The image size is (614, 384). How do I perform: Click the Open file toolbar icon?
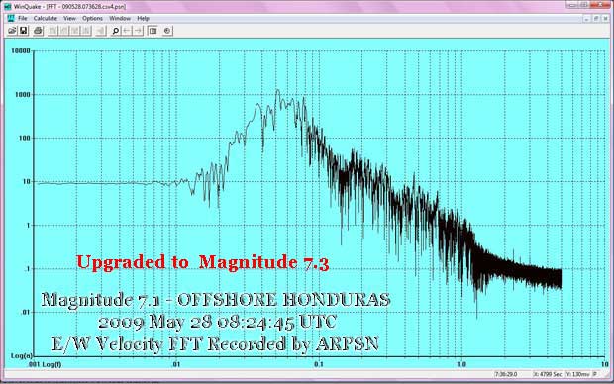point(12,31)
